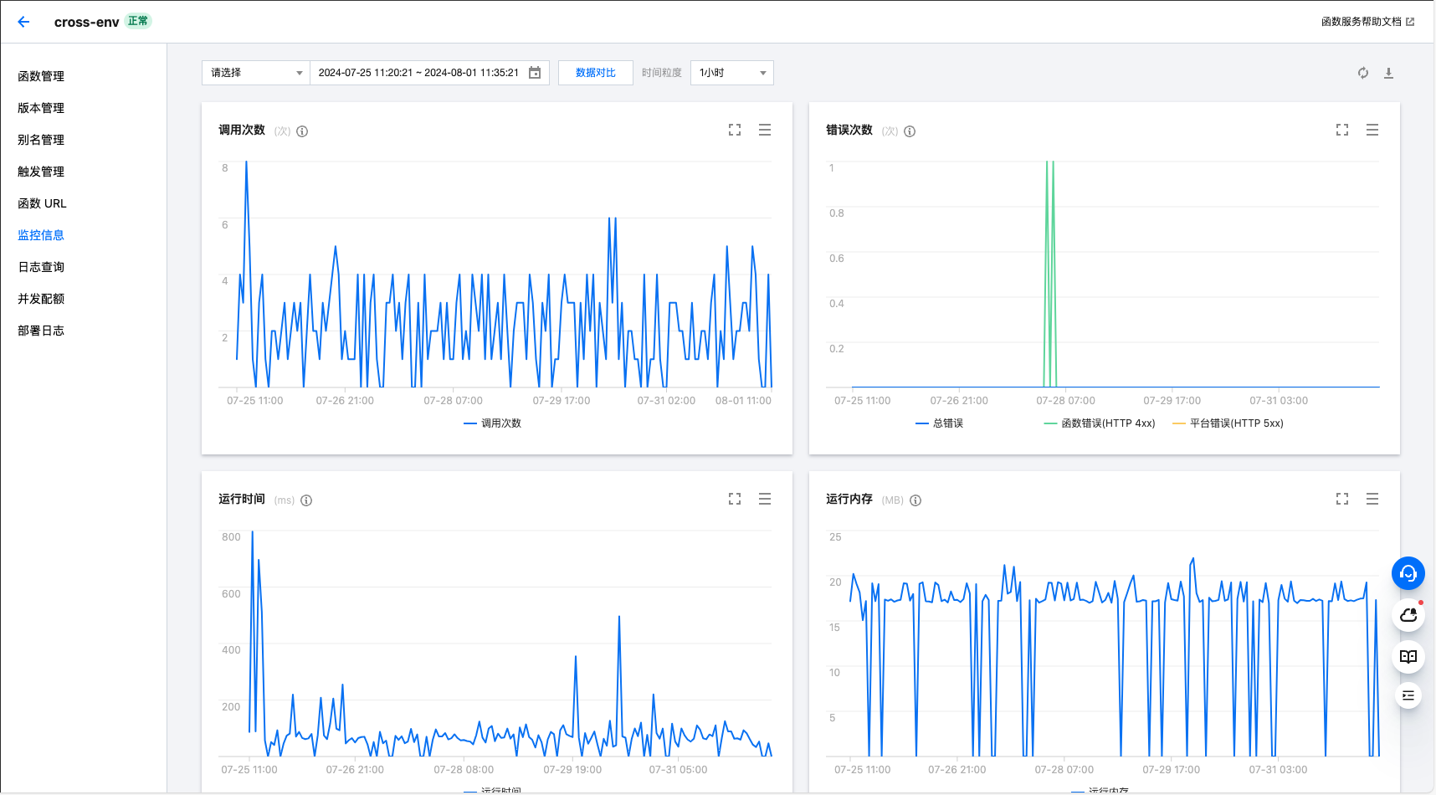
Task: Show info for 调用次数 chart
Action: 302,131
